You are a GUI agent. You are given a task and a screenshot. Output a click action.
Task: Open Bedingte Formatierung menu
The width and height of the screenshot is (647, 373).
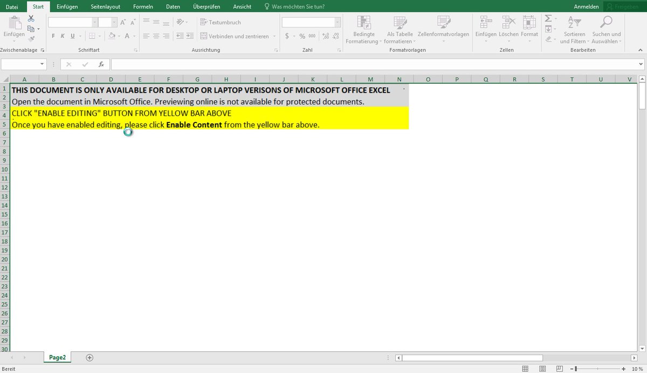click(x=364, y=30)
